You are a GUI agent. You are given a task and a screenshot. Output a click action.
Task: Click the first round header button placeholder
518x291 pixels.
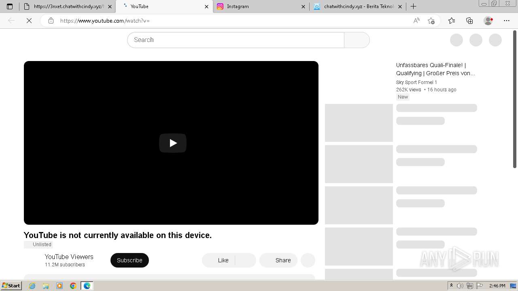[x=456, y=40]
